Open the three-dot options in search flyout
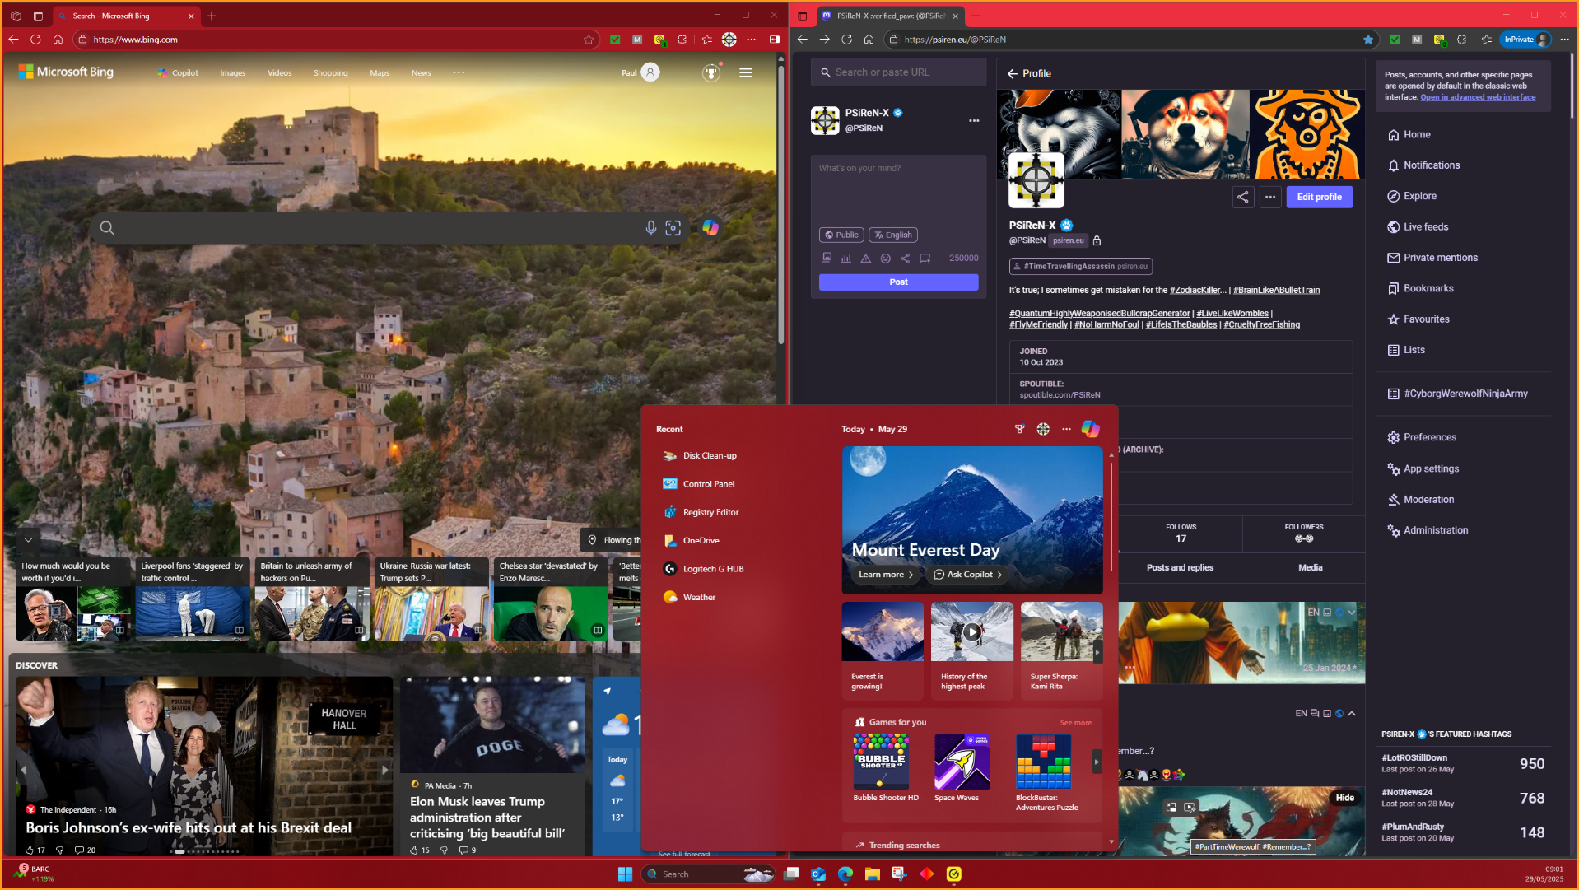 1067,429
